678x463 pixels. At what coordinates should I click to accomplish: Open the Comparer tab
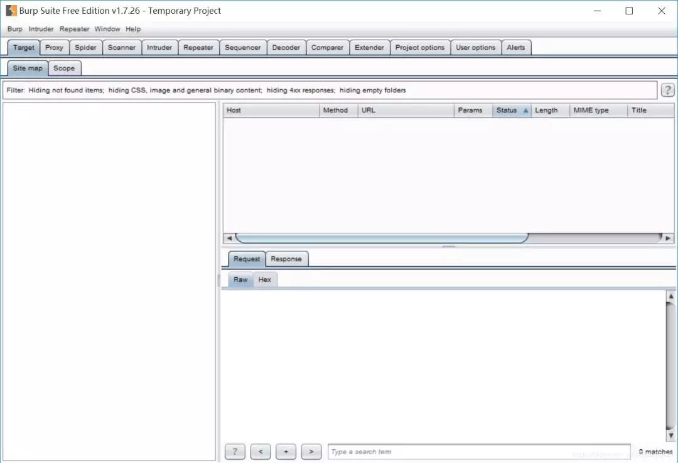point(327,48)
